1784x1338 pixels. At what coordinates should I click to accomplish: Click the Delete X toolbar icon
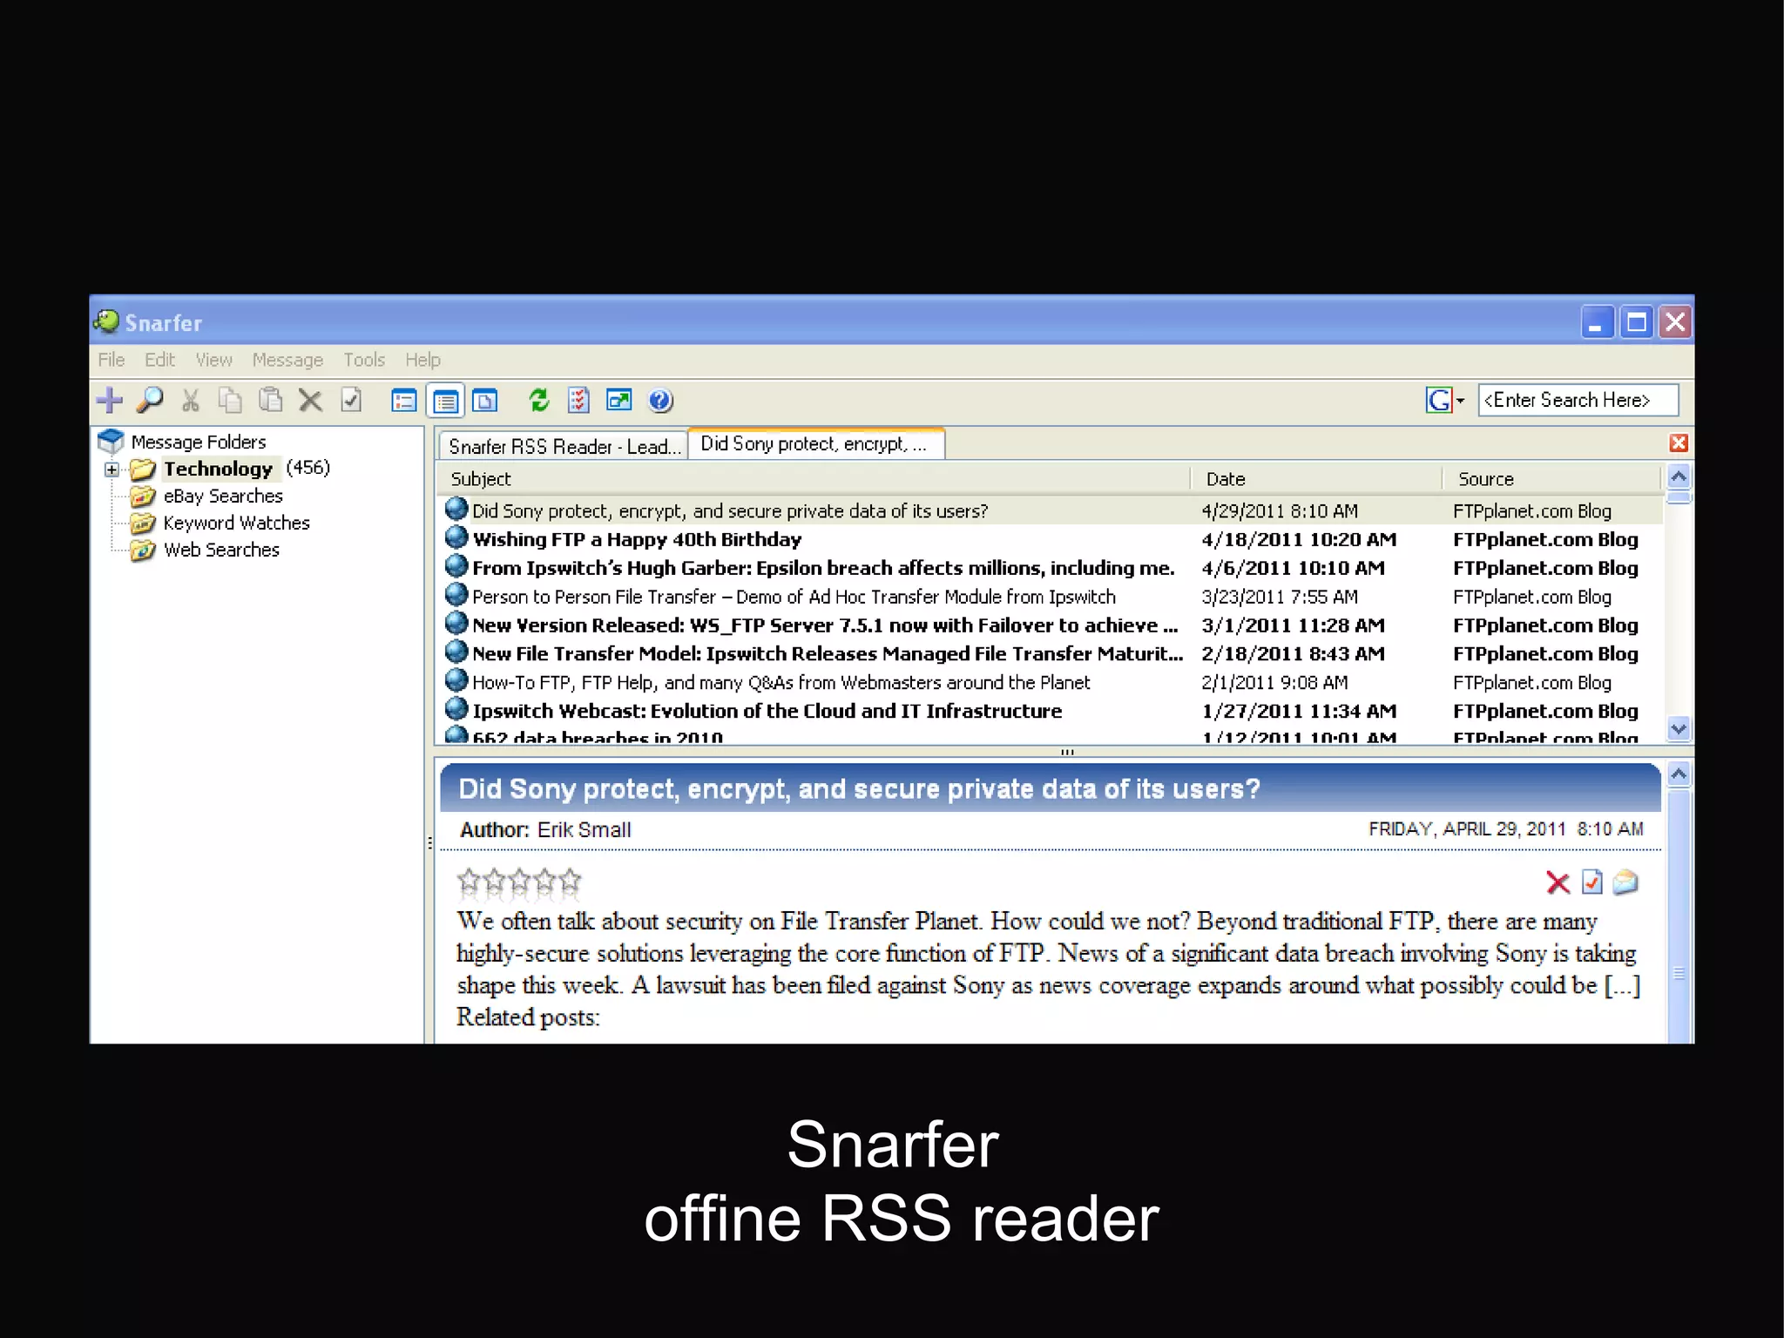[x=310, y=401]
